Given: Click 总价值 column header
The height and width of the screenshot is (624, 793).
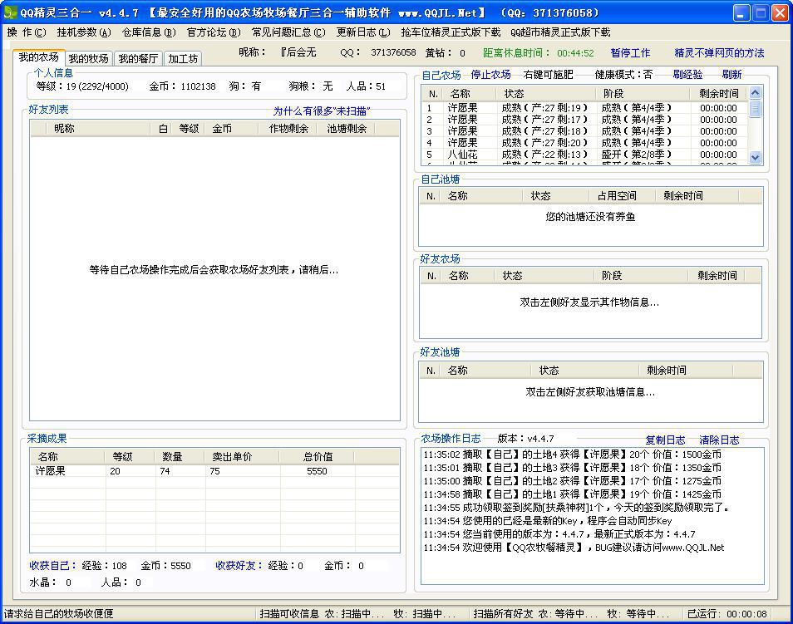Looking at the screenshot, I should pyautogui.click(x=318, y=457).
